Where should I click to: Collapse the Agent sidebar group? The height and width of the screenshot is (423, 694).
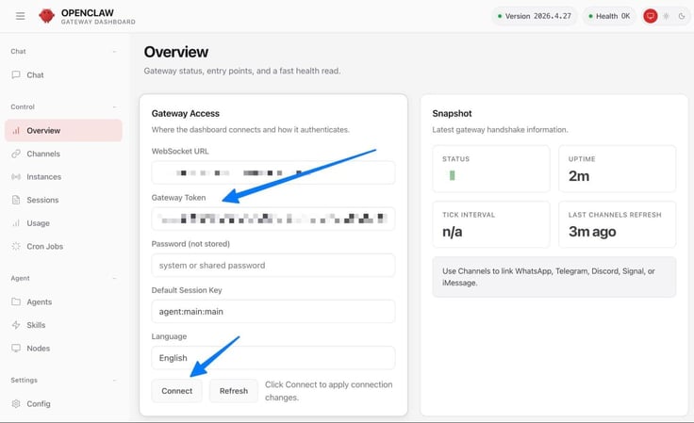tap(115, 279)
